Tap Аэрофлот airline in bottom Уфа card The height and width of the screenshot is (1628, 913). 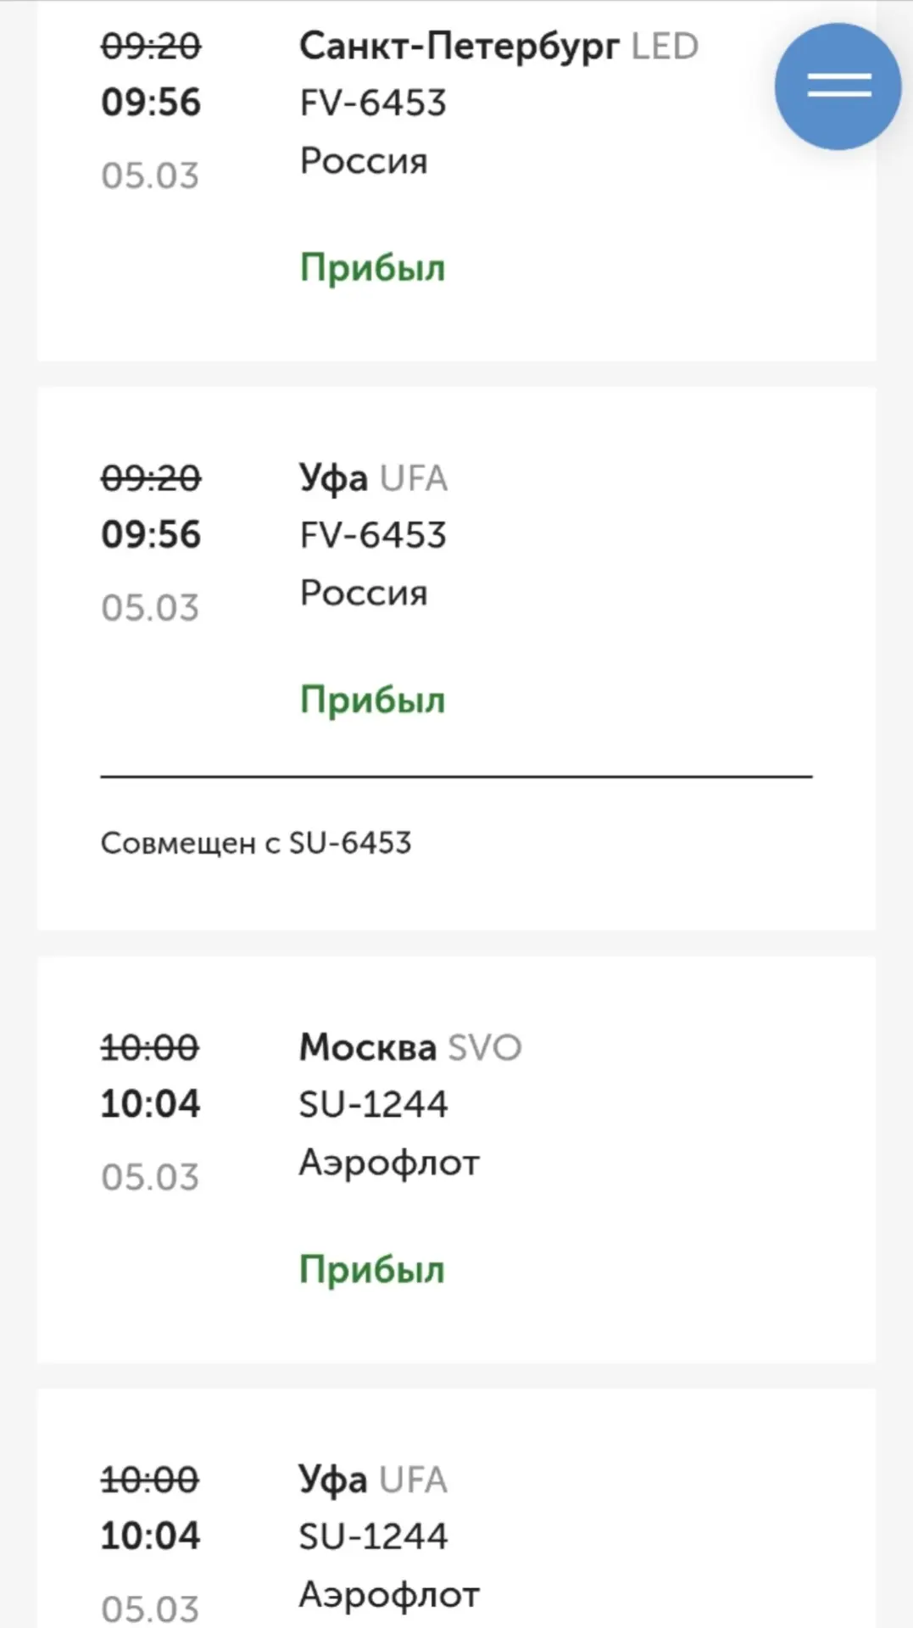(x=389, y=1595)
